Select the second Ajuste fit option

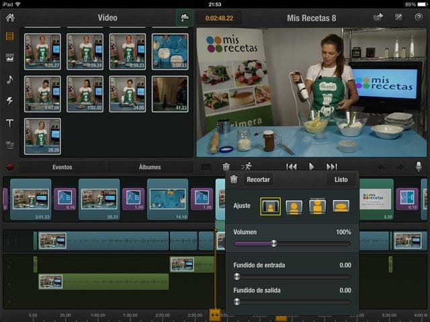pyautogui.click(x=294, y=207)
